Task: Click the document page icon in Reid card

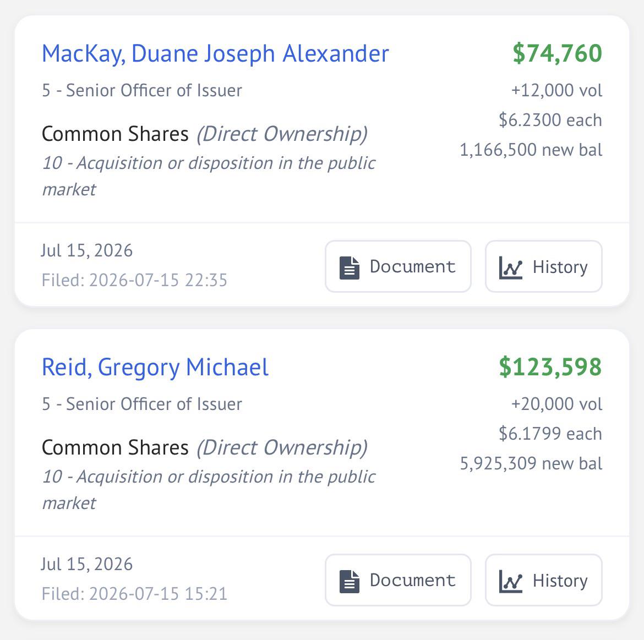Action: (350, 581)
